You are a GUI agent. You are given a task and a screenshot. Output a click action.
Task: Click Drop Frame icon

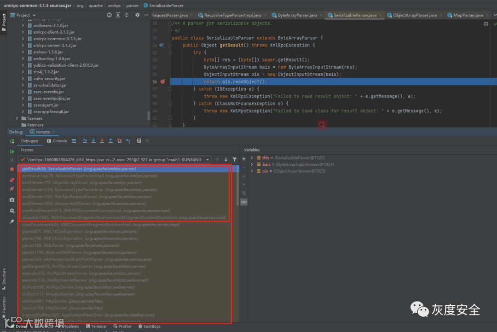(119, 141)
